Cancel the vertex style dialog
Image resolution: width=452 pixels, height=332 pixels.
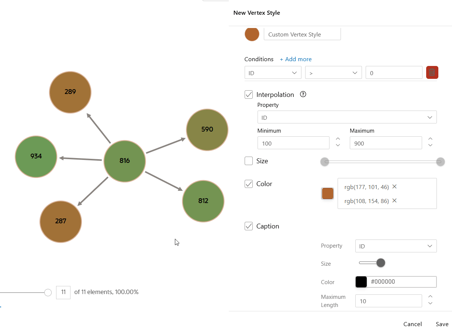pos(413,324)
